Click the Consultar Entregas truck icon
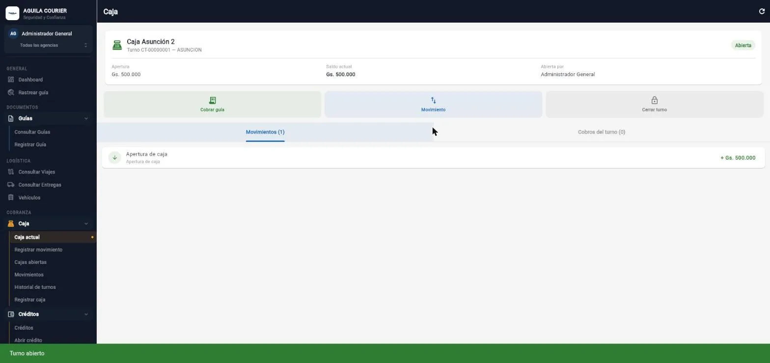The height and width of the screenshot is (363, 770). coord(11,185)
